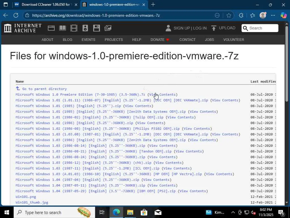The width and height of the screenshot is (290, 218).
Task: Click the Internet Archive Search field
Action: (260, 28)
